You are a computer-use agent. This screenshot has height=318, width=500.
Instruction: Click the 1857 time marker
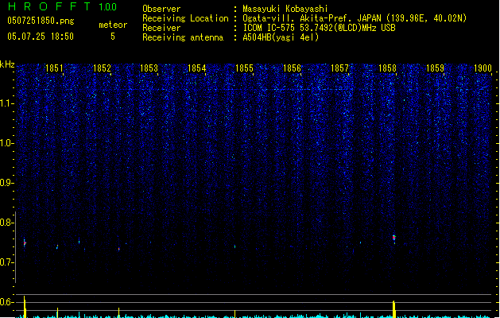[339, 68]
